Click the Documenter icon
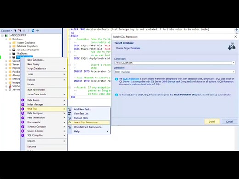Screen dimensions: 239x179 tap(23, 122)
